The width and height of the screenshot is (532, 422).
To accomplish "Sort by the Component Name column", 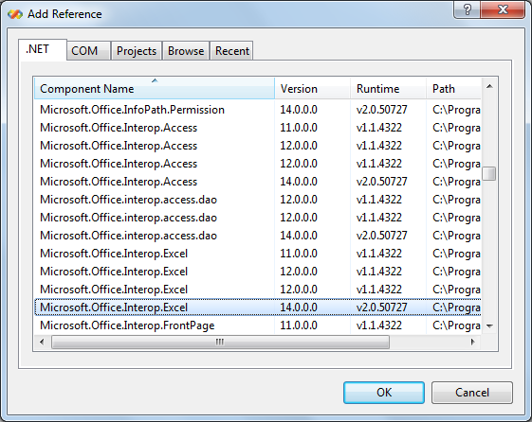I will [155, 88].
